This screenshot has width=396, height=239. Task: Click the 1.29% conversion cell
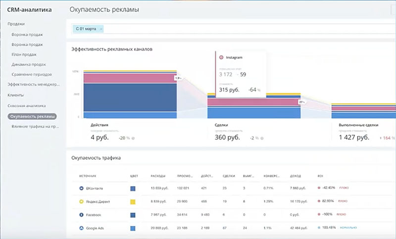(x=268, y=202)
